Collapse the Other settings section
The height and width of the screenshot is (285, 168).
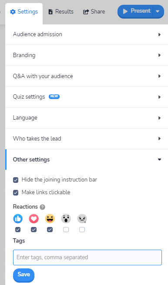(87, 160)
